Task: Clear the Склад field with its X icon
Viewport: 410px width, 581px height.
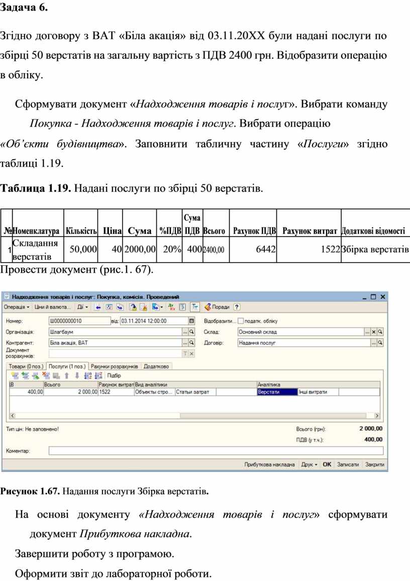Action: click(x=374, y=332)
